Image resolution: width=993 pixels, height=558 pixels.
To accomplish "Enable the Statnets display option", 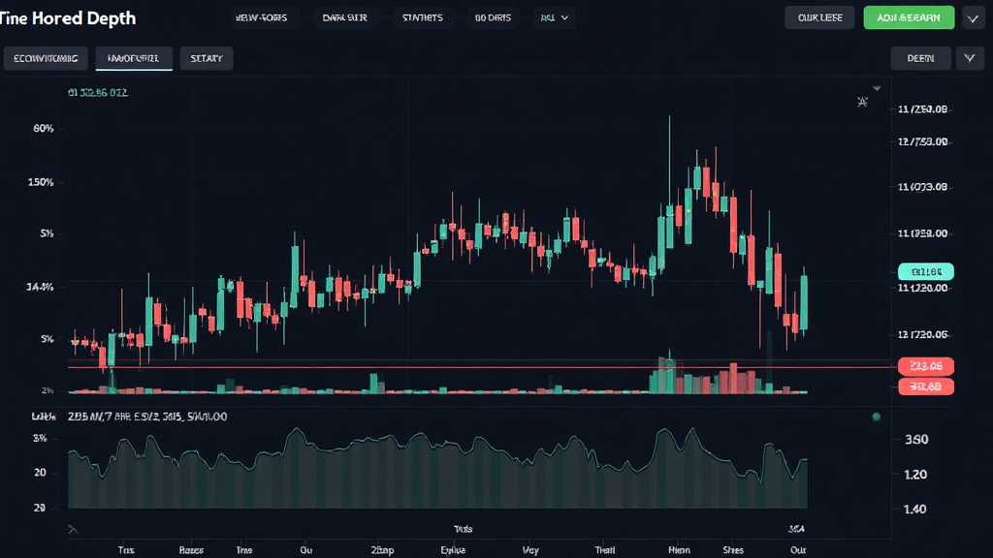I will click(x=422, y=16).
